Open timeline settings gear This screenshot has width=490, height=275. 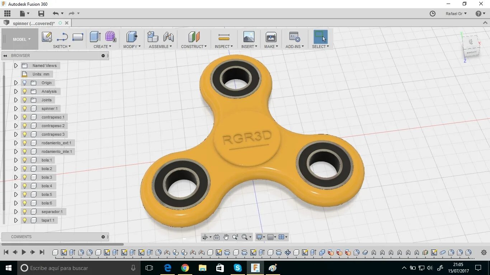coord(484,252)
